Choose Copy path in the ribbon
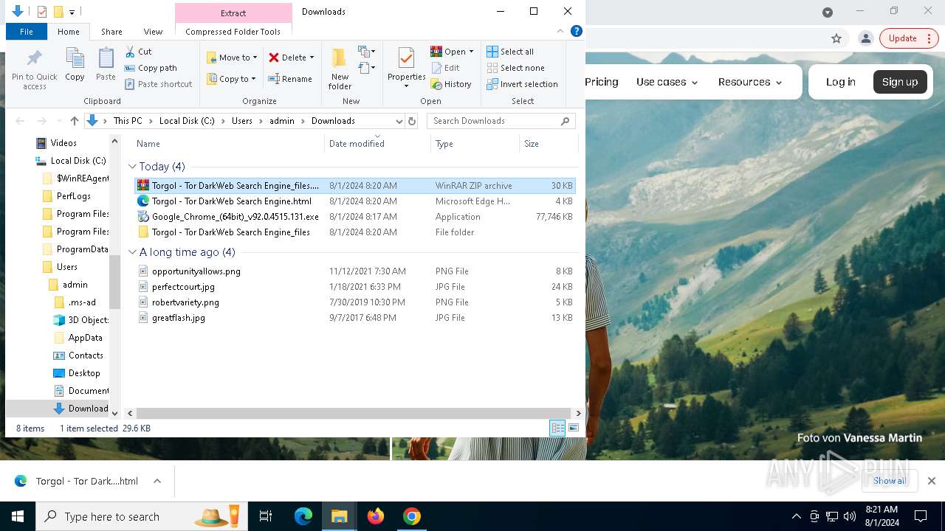This screenshot has width=945, height=531. [x=151, y=68]
